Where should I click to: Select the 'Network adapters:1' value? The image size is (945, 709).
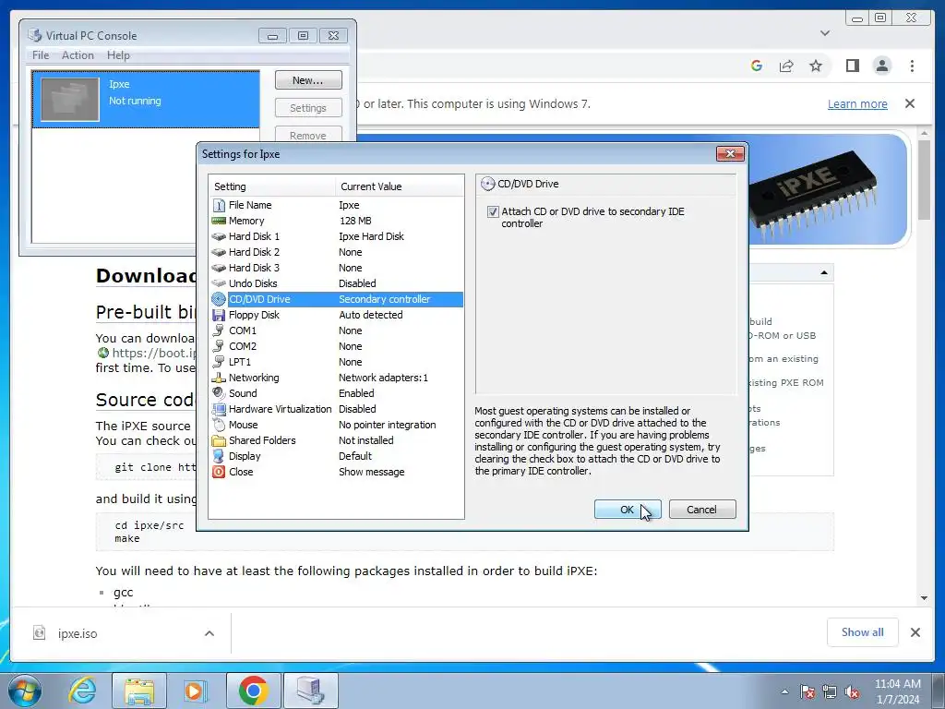coord(383,378)
